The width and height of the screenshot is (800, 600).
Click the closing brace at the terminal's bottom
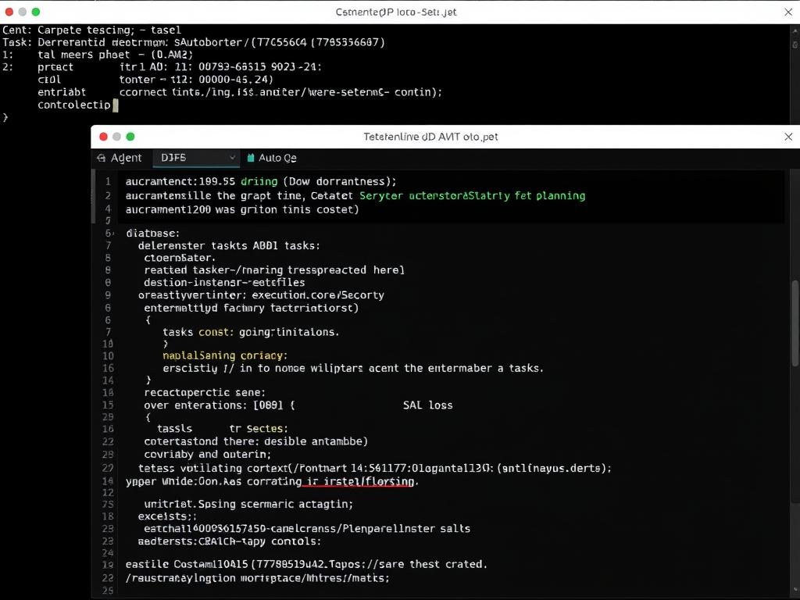pos(5,117)
